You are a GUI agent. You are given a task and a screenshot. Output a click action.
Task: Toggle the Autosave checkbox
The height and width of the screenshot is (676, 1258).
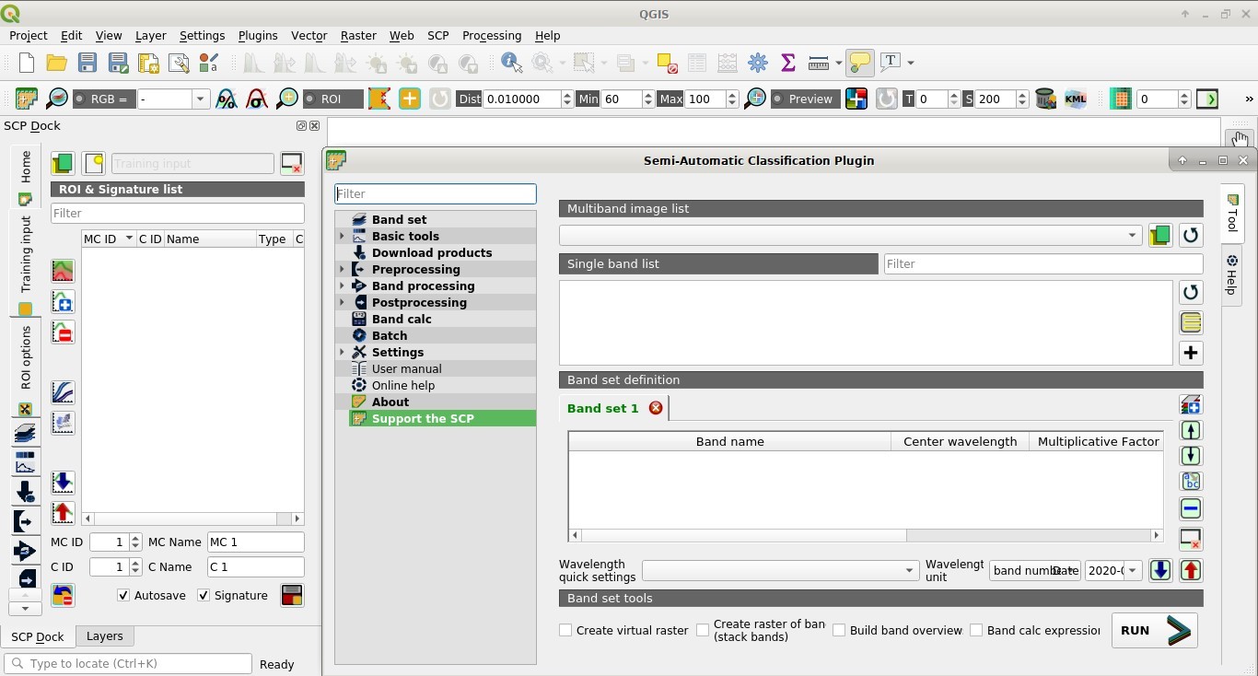[x=123, y=596]
